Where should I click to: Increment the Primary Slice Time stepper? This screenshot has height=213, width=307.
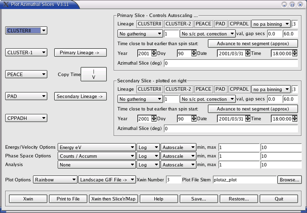pos(295,51)
